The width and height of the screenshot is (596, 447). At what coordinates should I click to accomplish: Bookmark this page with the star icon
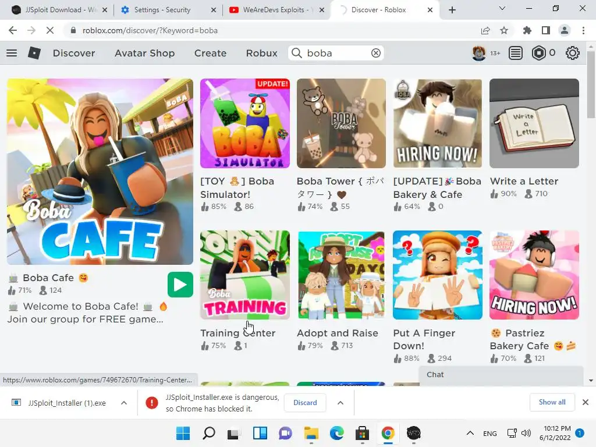[504, 30]
